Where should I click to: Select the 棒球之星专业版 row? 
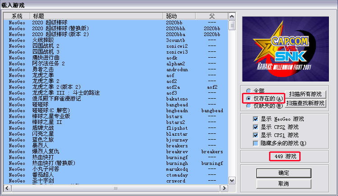pyautogui.click(x=116, y=116)
